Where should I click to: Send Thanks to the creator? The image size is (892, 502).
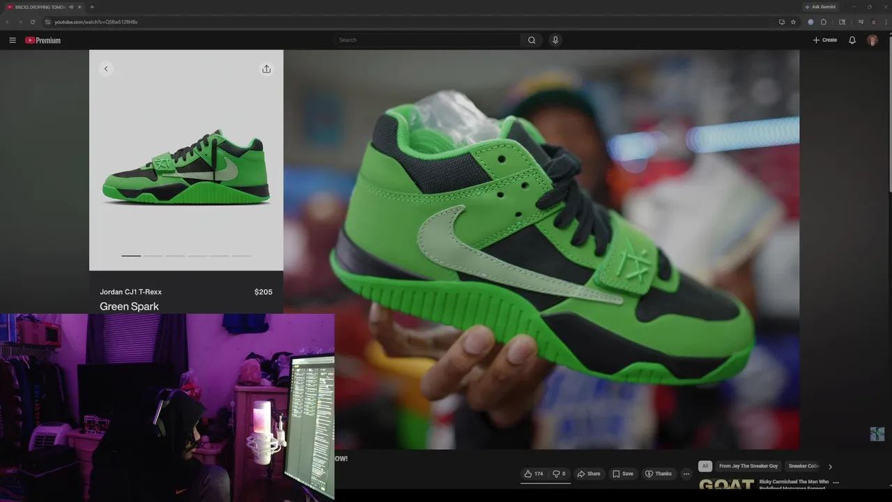pos(659,474)
